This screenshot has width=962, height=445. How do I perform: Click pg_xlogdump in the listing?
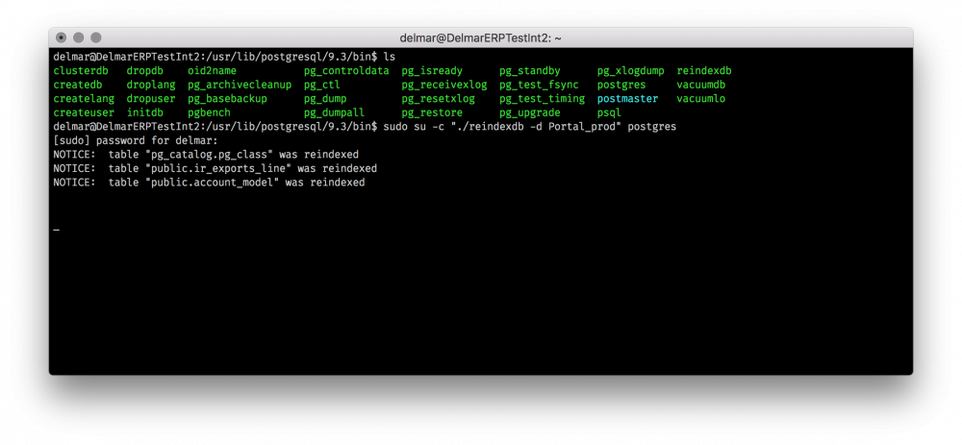coord(630,71)
